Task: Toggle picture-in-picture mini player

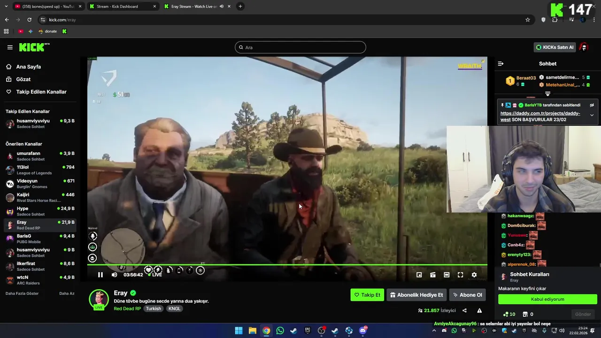Action: (419, 275)
